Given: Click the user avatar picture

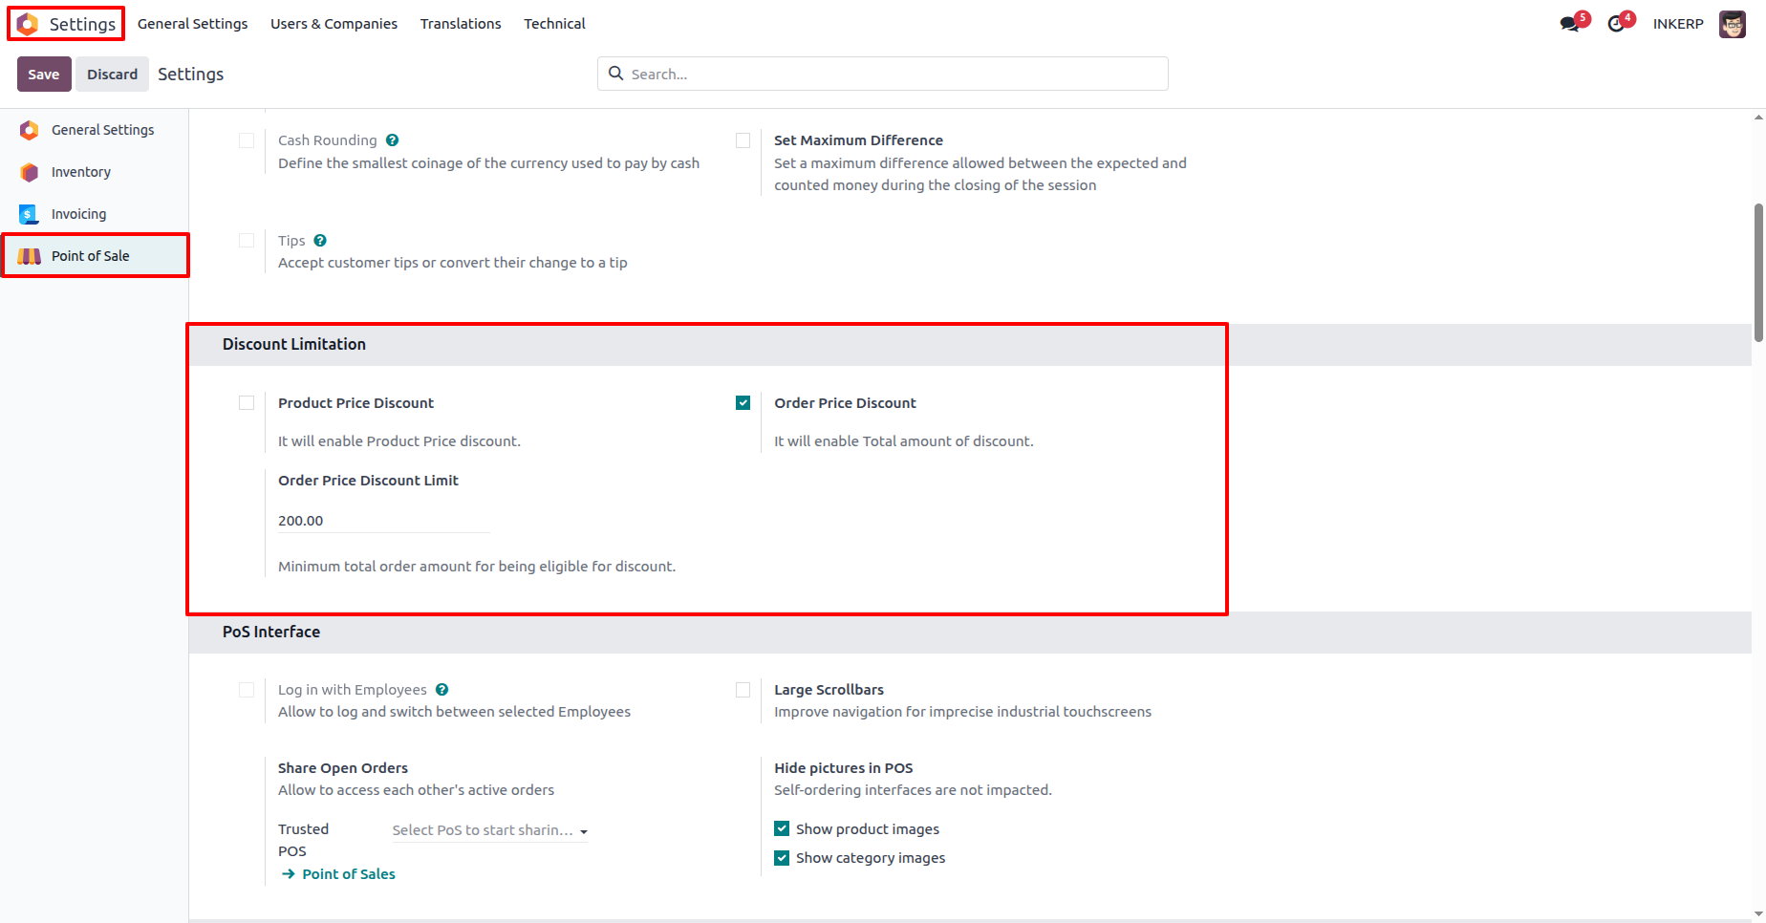Looking at the screenshot, I should pos(1732,24).
